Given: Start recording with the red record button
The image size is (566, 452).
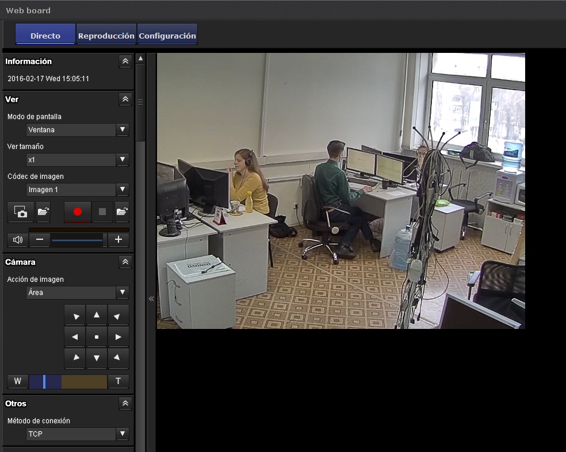Looking at the screenshot, I should tap(78, 212).
